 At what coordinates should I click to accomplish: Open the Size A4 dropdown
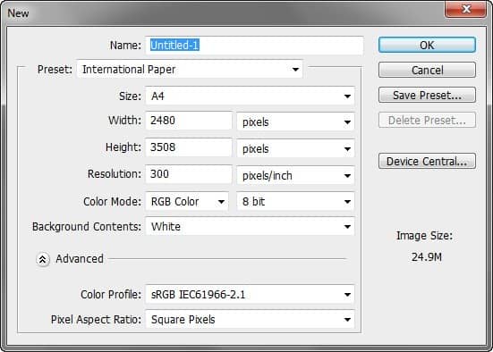coord(250,96)
